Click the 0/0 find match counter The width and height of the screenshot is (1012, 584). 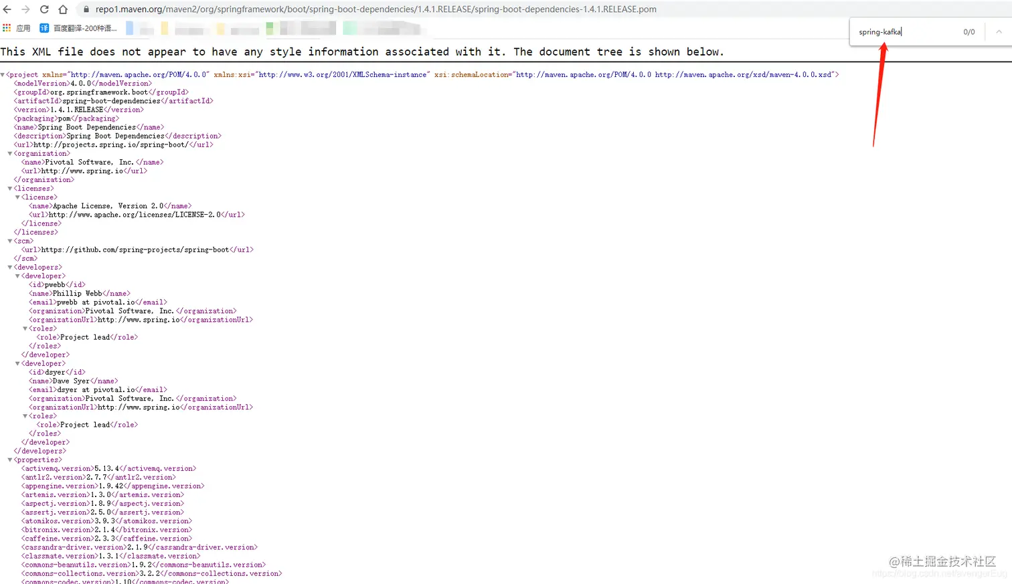(968, 31)
